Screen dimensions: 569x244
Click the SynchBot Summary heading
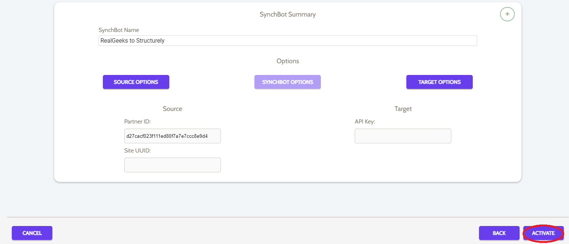click(x=288, y=15)
